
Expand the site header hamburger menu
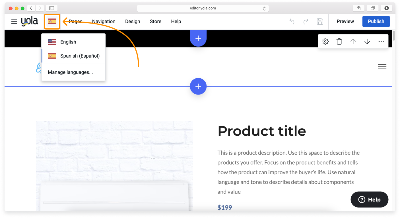382,67
